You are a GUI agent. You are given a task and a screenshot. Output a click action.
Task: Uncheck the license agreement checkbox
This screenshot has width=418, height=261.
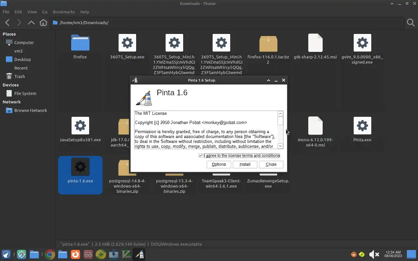click(201, 156)
